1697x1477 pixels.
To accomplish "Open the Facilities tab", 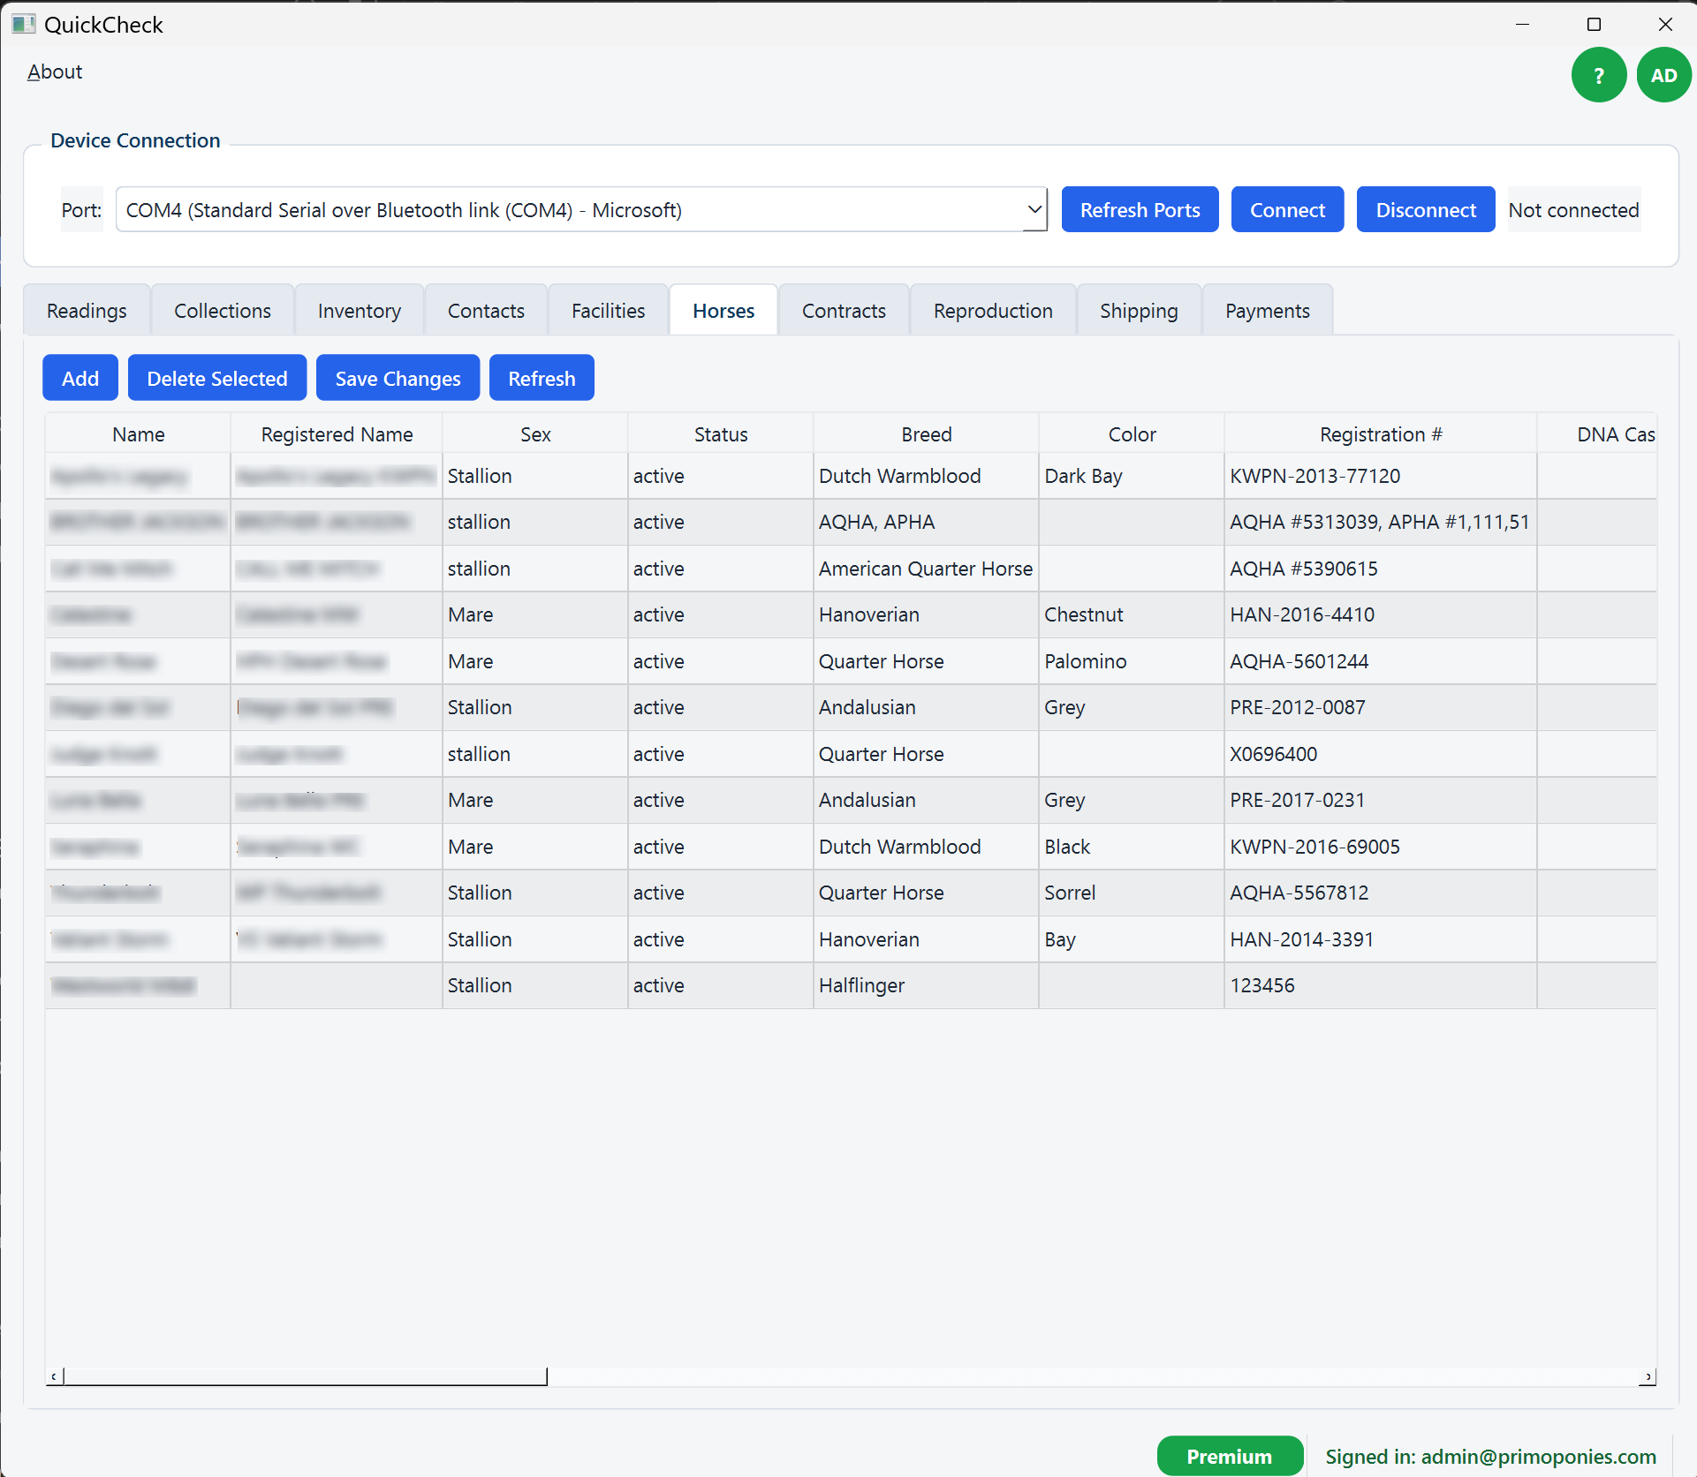I will tap(608, 311).
